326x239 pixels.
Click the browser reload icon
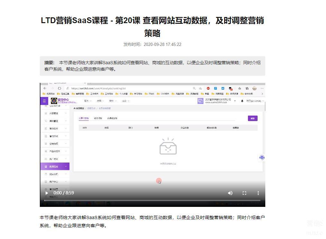59,88
